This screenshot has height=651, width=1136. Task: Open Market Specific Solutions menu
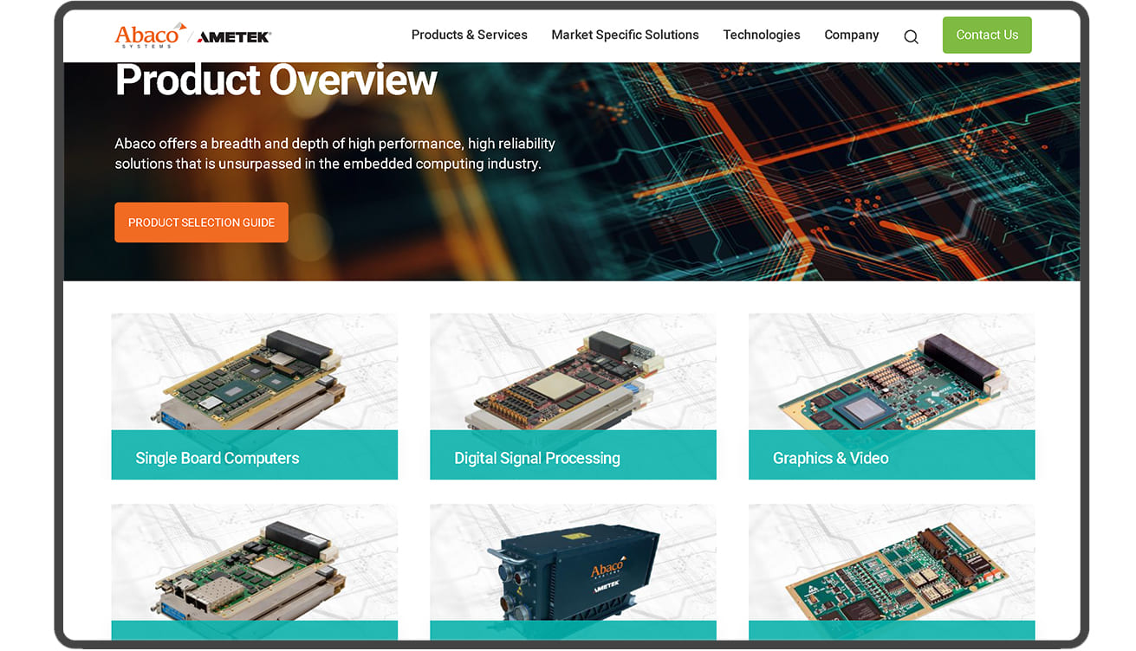point(625,35)
